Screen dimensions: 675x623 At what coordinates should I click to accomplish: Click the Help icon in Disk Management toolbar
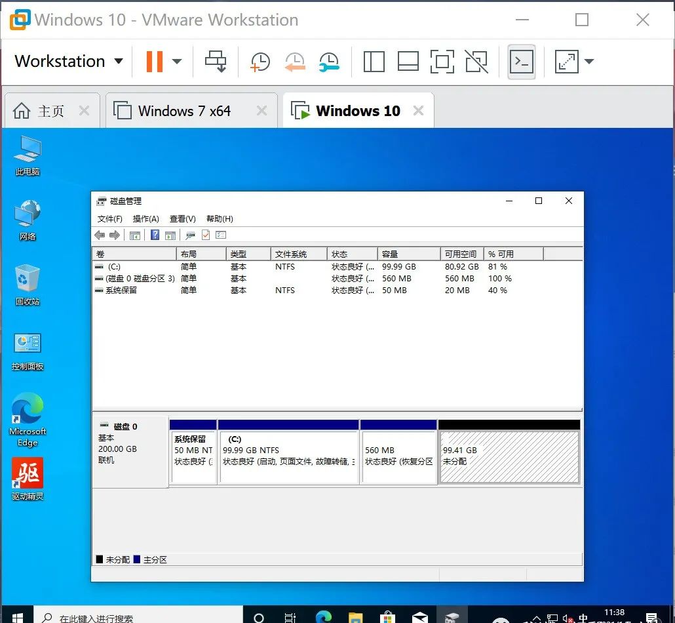[x=156, y=235]
